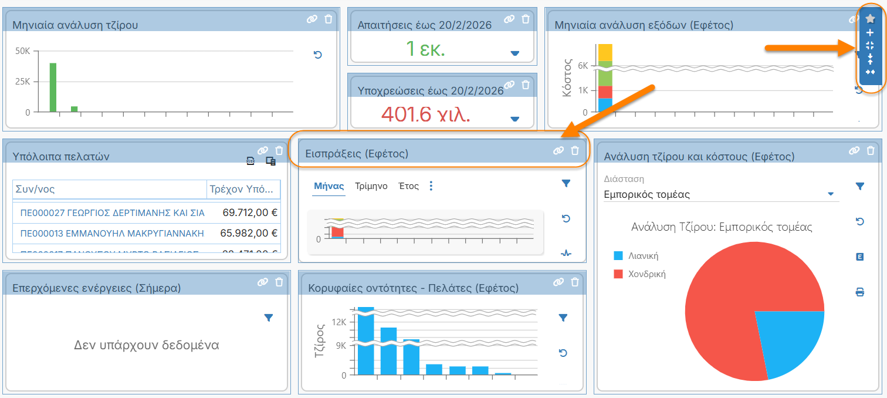The image size is (887, 398).
Task: Open filter in Εισπράξεις (Εφέτος) widget
Action: [566, 184]
